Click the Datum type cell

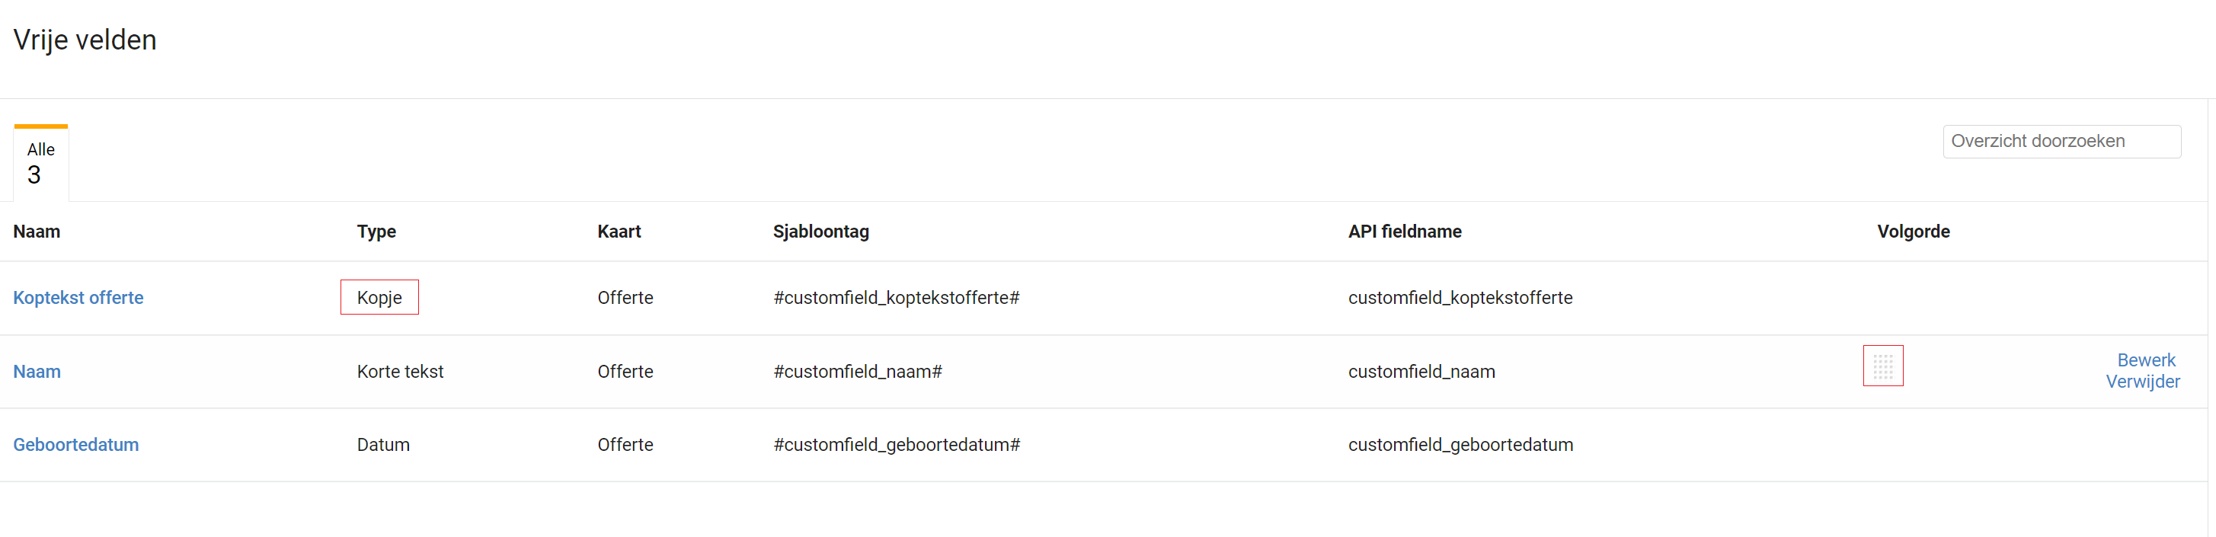tap(383, 445)
